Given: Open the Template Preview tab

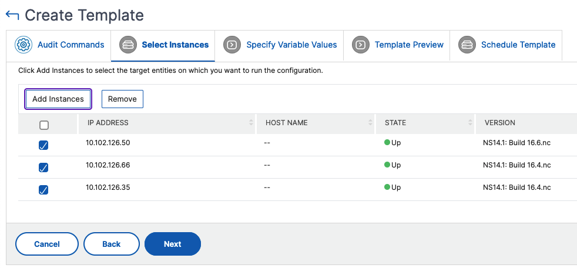Looking at the screenshot, I should click(x=397, y=45).
